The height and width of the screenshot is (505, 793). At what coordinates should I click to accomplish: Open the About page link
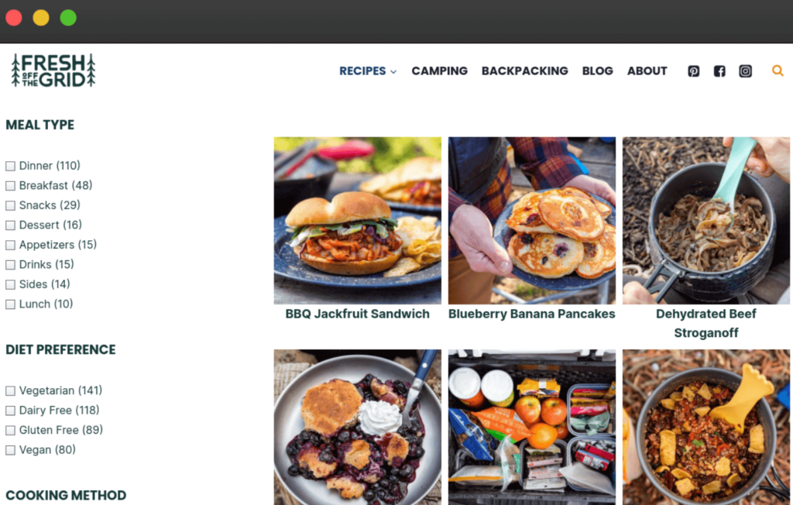point(647,70)
